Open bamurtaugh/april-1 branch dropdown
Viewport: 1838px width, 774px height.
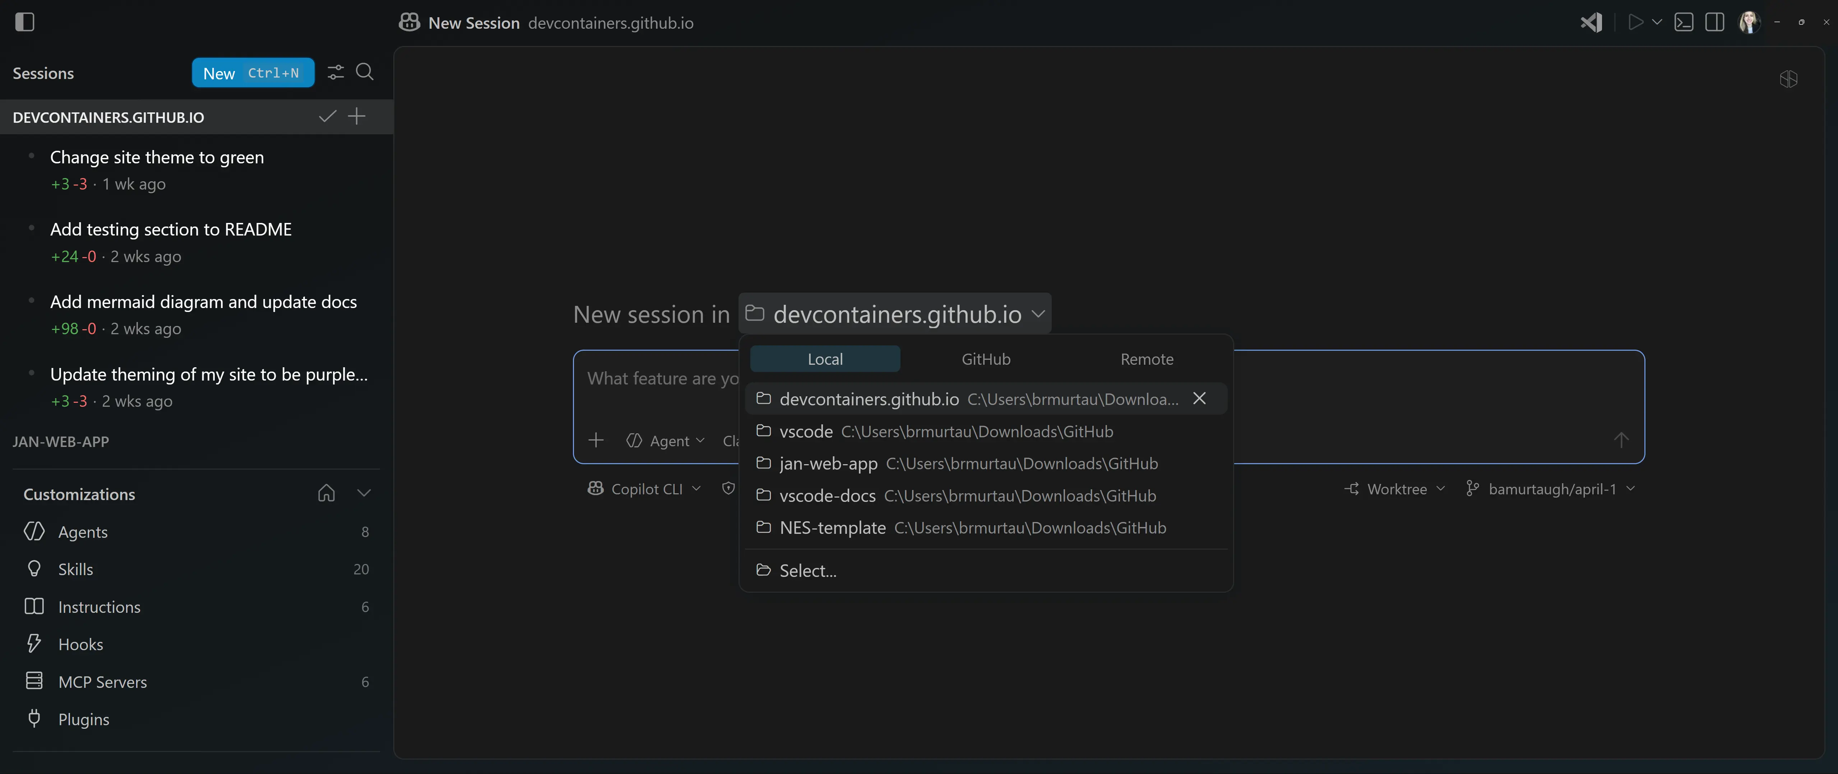(x=1550, y=489)
